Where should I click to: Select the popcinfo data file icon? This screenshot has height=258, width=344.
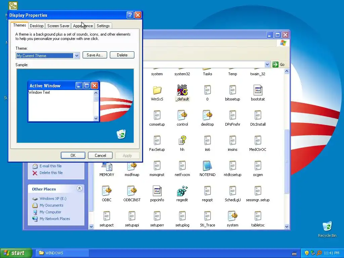[157, 191]
